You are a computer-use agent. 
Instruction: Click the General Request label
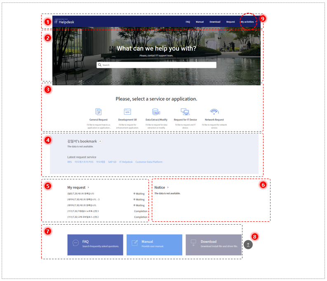[x=99, y=120]
